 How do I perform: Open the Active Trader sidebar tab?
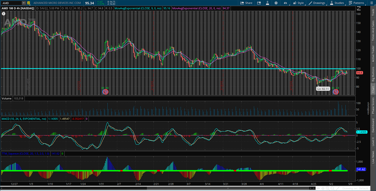pos(373,54)
